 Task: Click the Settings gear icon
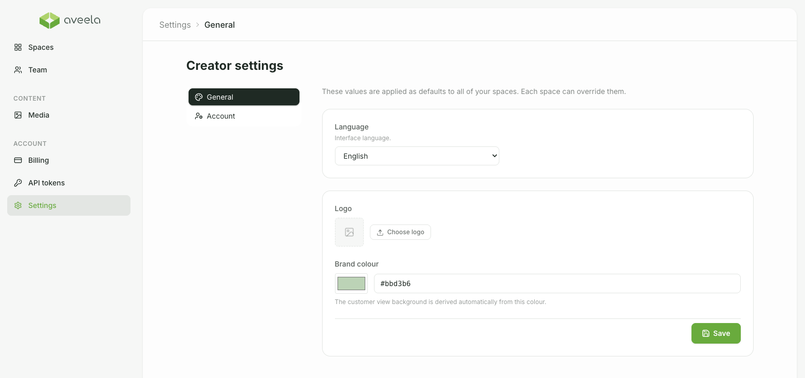pos(18,205)
